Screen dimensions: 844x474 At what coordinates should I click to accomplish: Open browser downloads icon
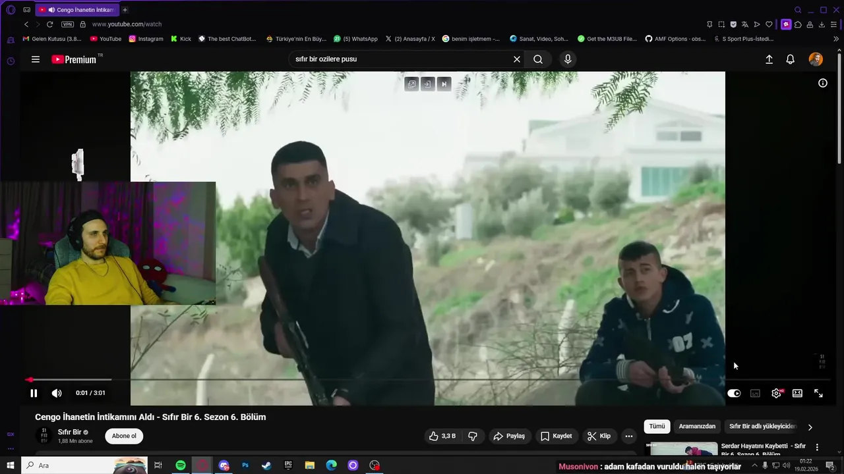point(822,24)
